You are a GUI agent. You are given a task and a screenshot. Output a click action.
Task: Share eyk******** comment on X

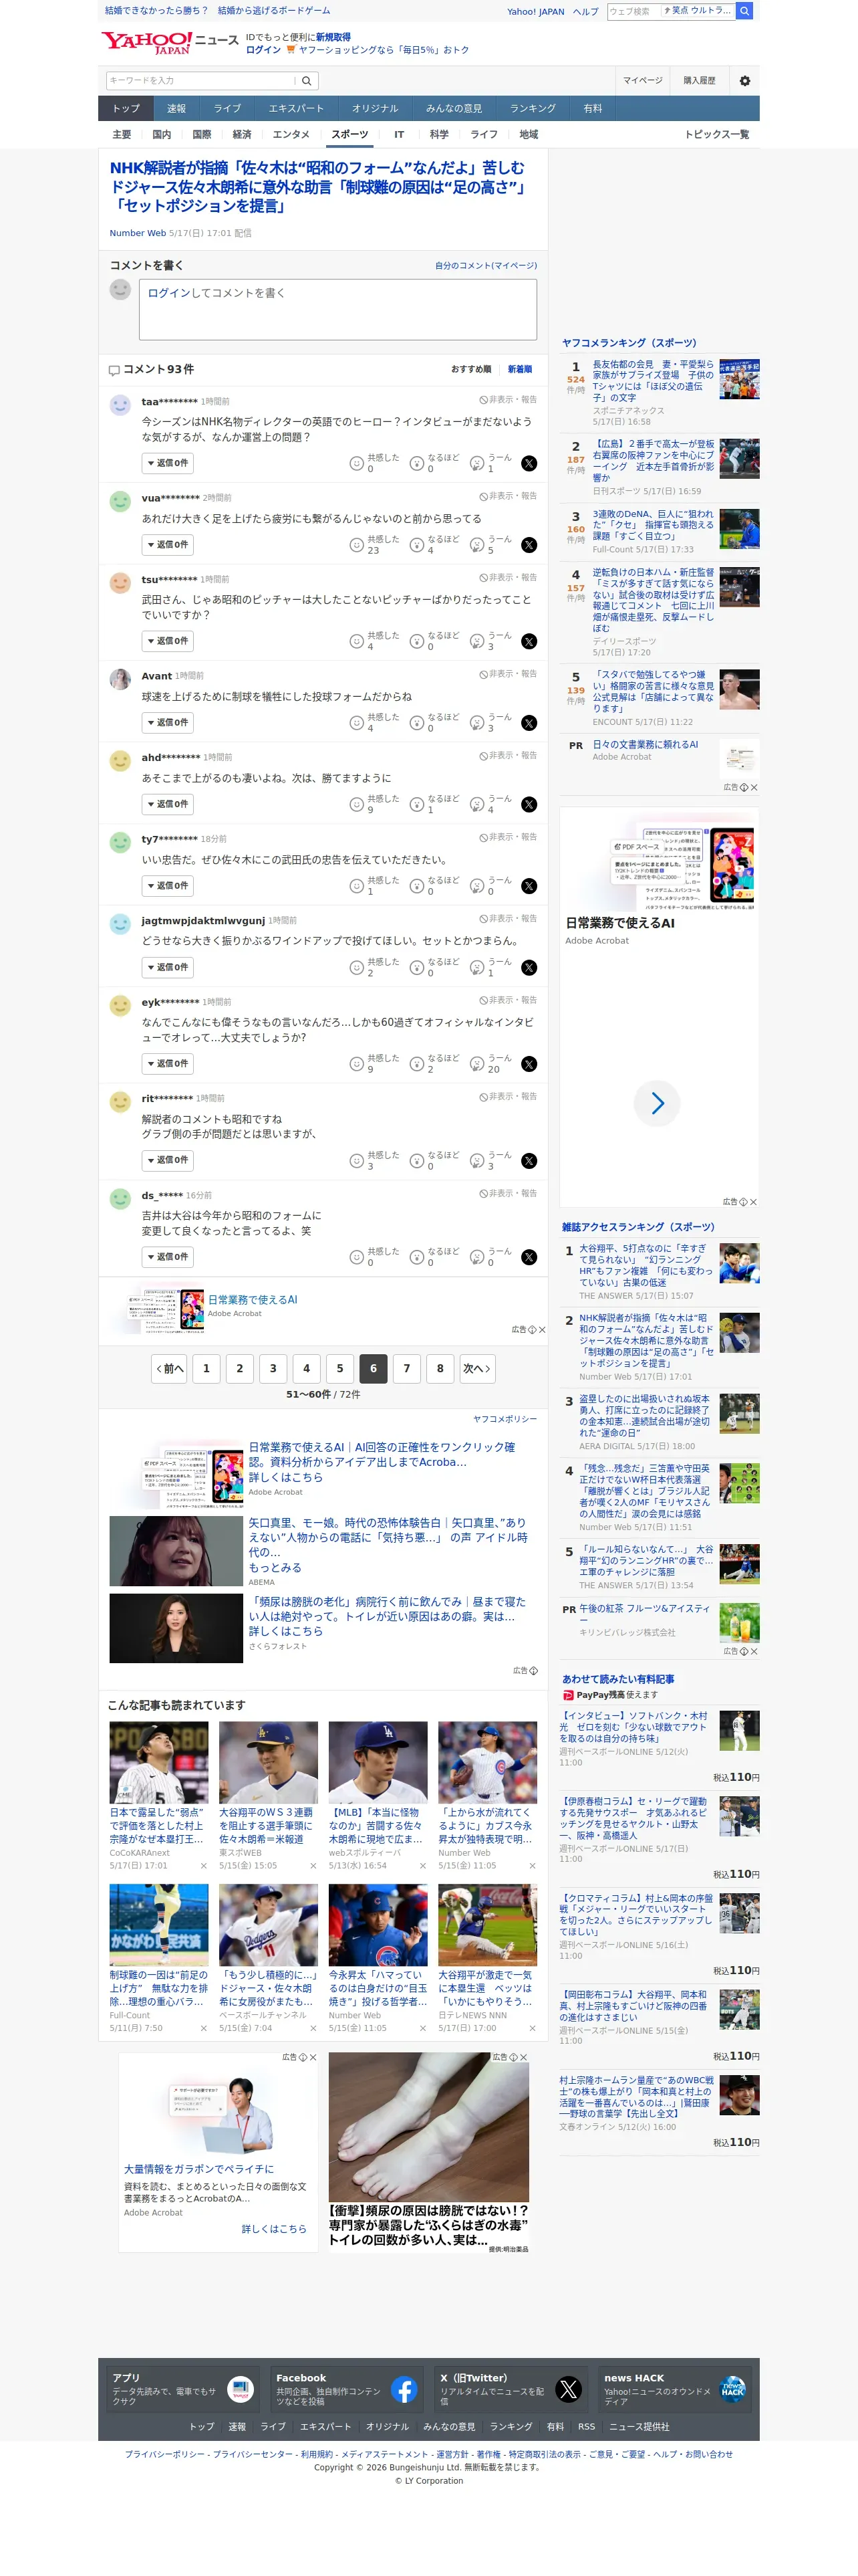[529, 1064]
